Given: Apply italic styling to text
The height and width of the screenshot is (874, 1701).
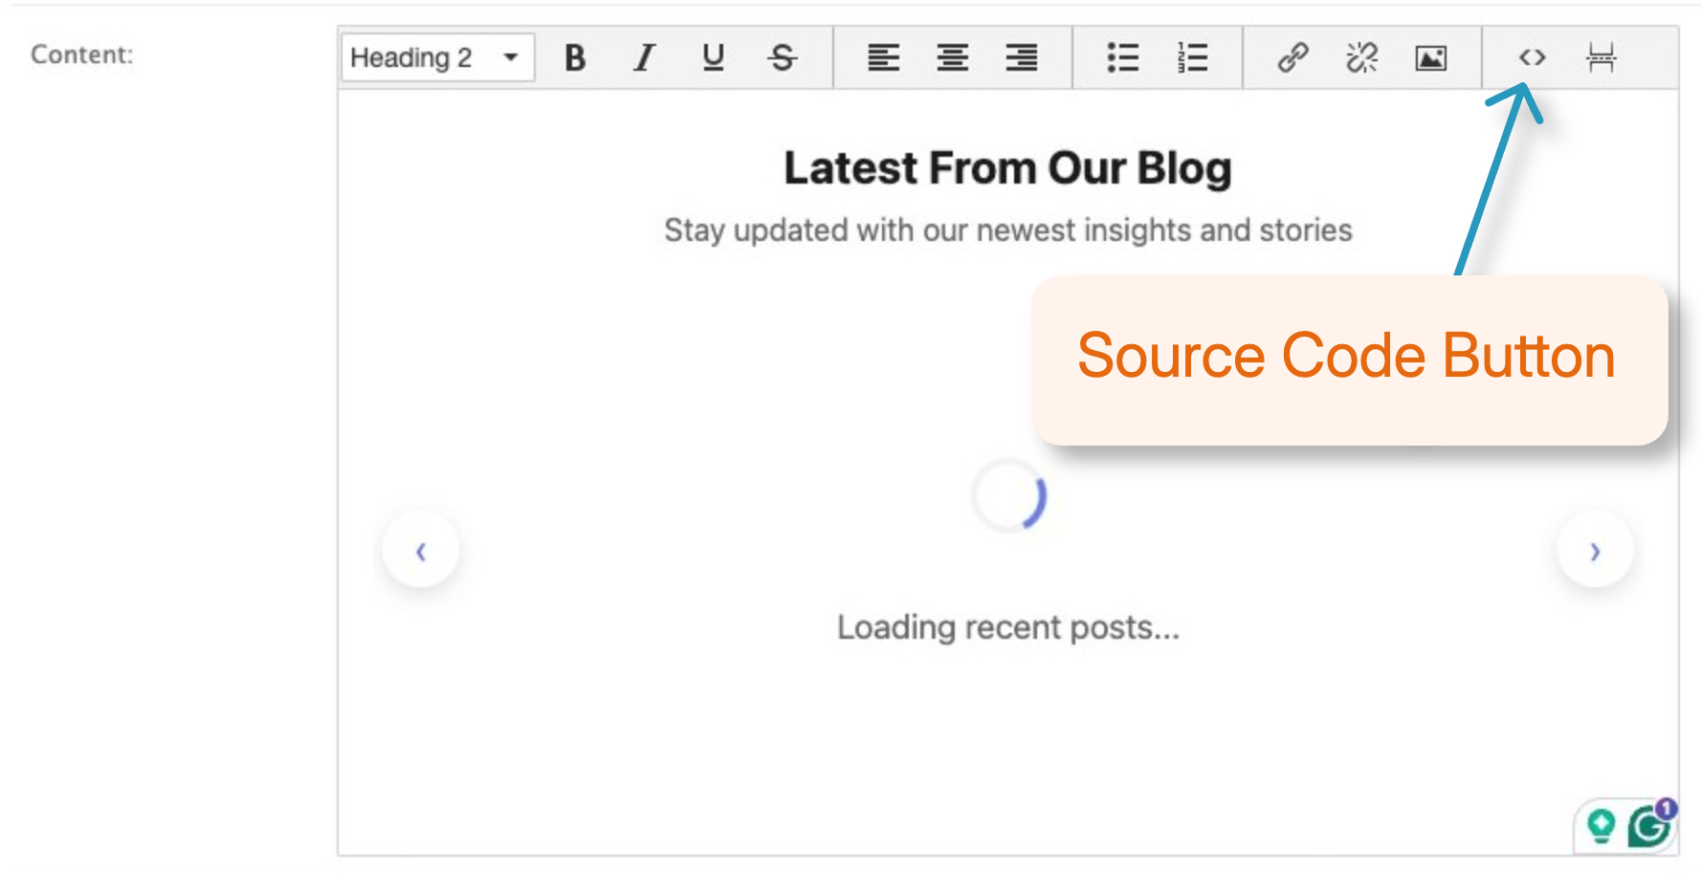Looking at the screenshot, I should [x=643, y=57].
